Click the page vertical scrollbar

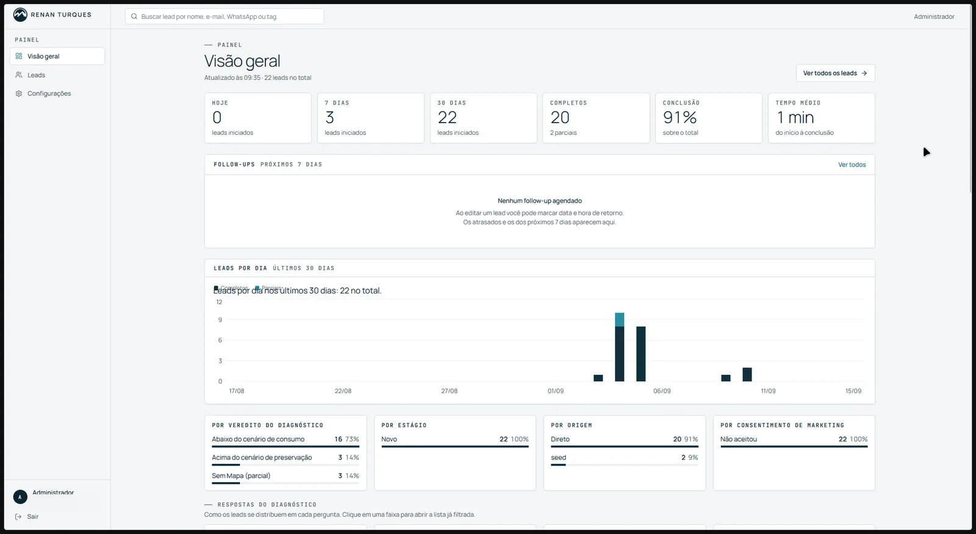(x=970, y=101)
